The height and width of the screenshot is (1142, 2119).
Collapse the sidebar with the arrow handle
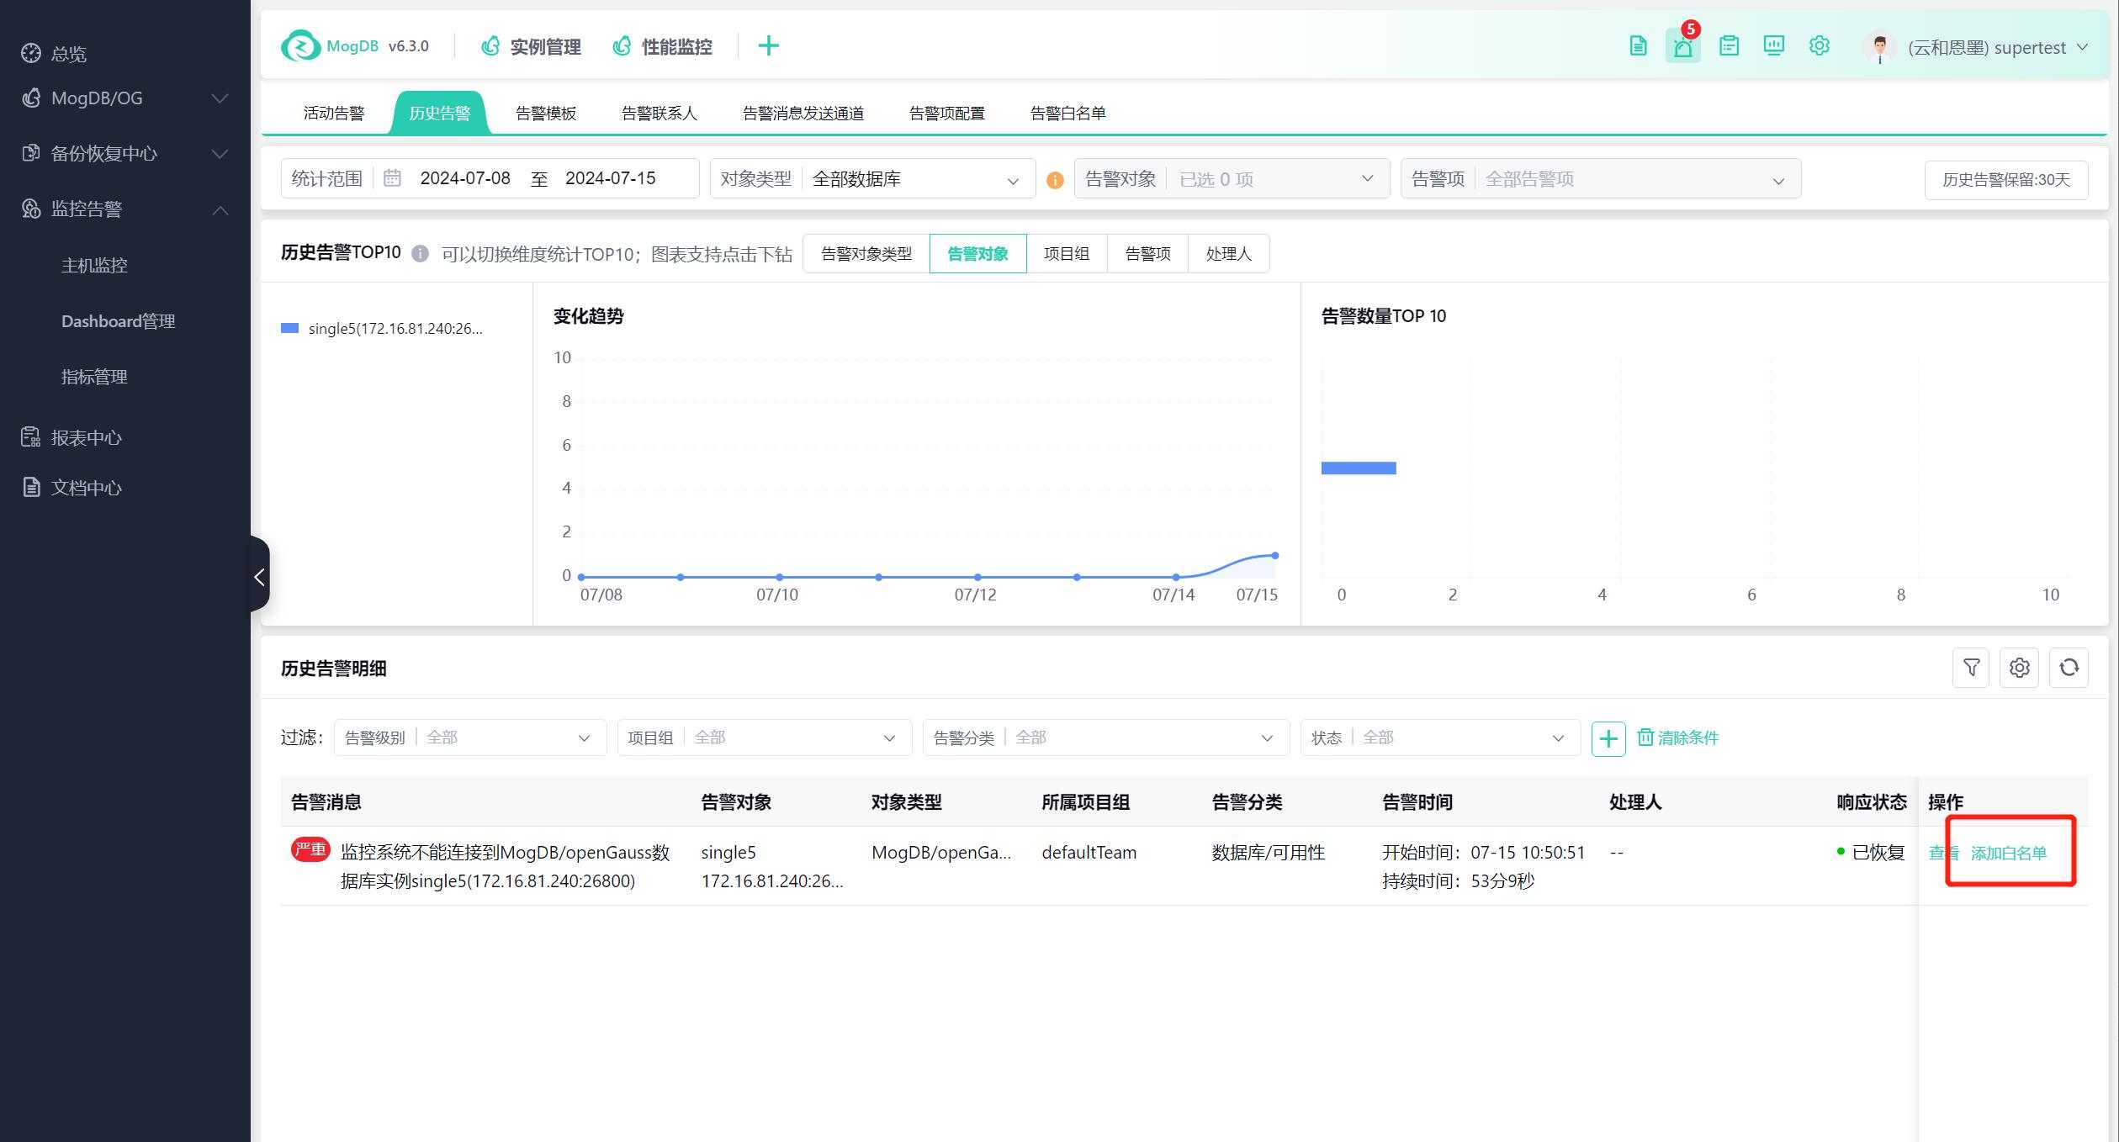[259, 576]
